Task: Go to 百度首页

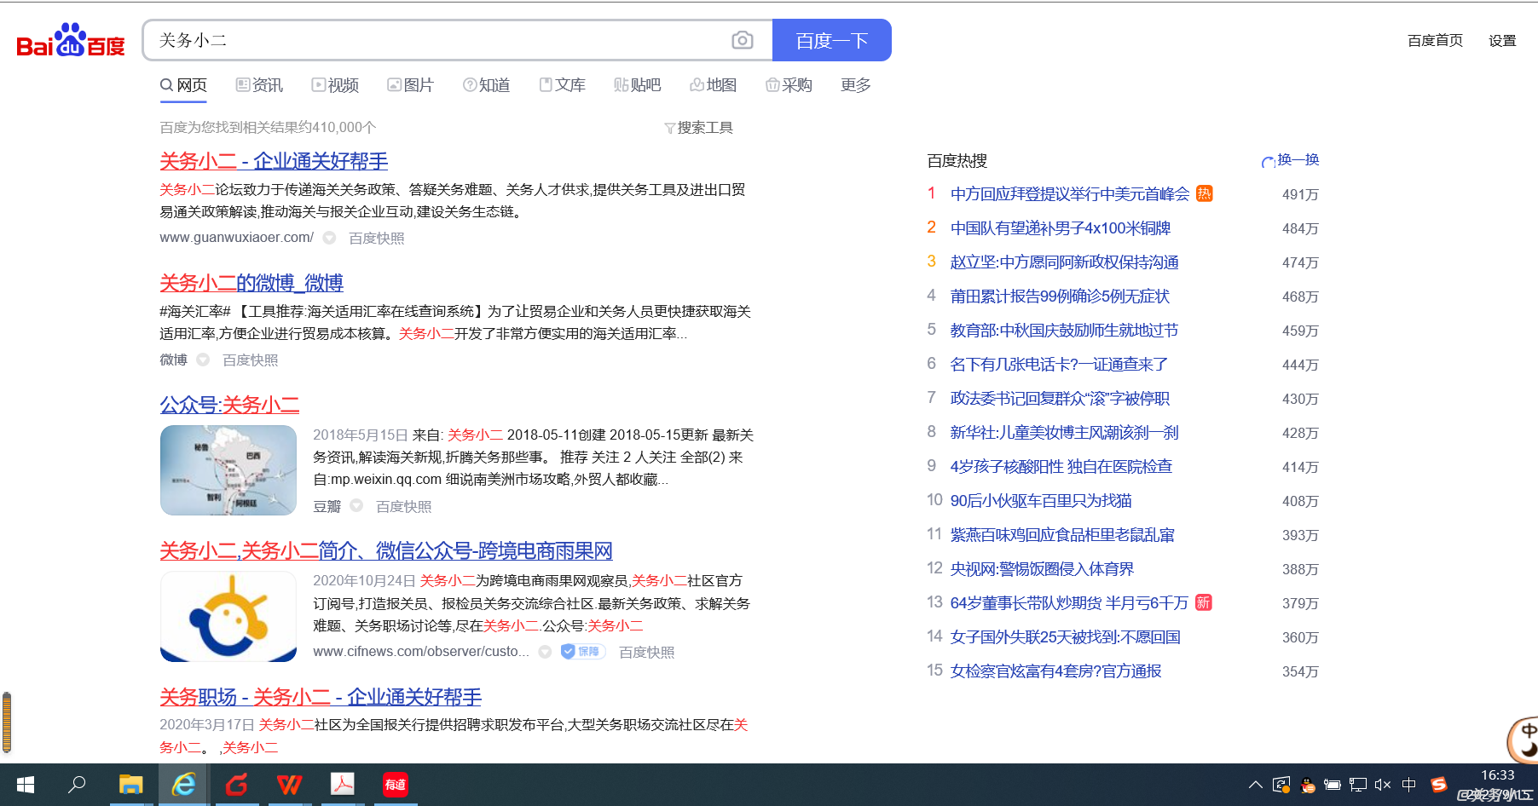Action: point(1435,40)
